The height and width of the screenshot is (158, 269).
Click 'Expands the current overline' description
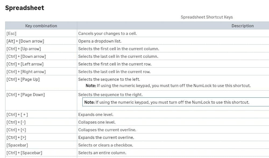(106, 138)
